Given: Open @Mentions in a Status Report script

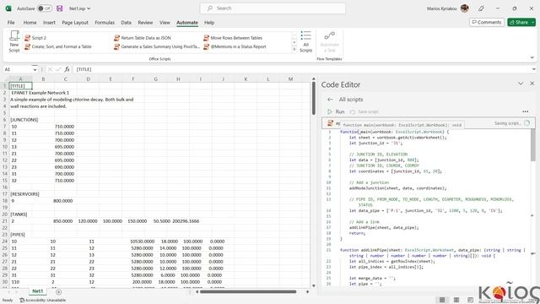Looking at the screenshot, I should pos(235,46).
